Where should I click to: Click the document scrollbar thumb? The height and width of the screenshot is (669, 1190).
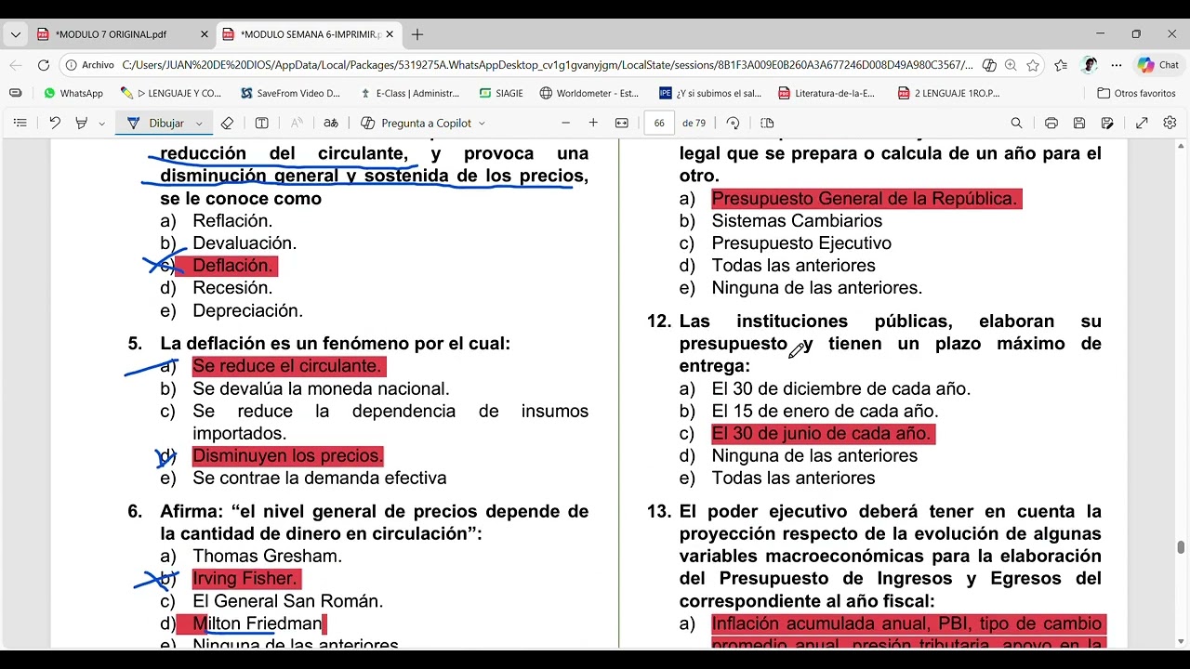pyautogui.click(x=1182, y=546)
